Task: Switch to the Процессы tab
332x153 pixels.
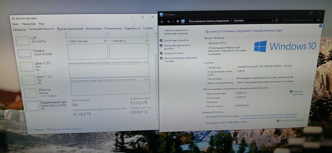Action: [x=20, y=29]
